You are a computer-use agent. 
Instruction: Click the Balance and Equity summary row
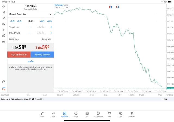(87, 99)
